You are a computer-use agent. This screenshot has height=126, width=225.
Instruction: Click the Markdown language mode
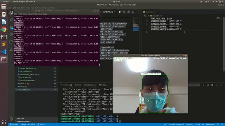coord(210,125)
